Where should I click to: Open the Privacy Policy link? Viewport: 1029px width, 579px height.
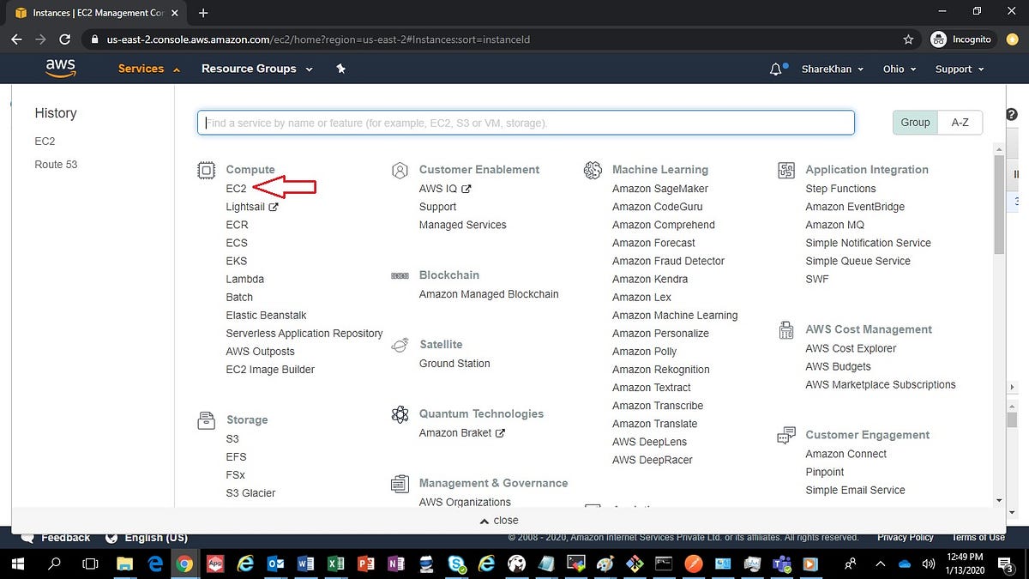tap(906, 537)
